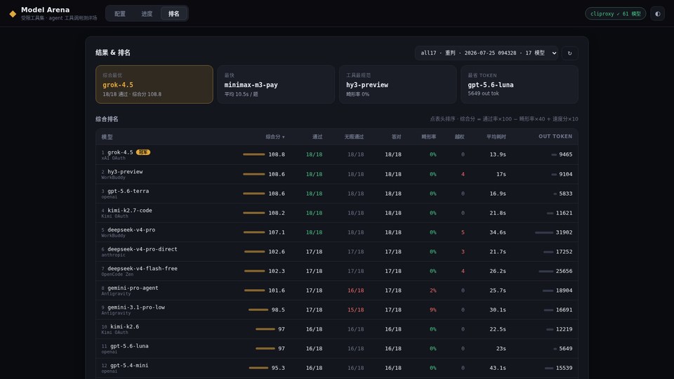Switch to the 配置 tab

click(x=120, y=14)
